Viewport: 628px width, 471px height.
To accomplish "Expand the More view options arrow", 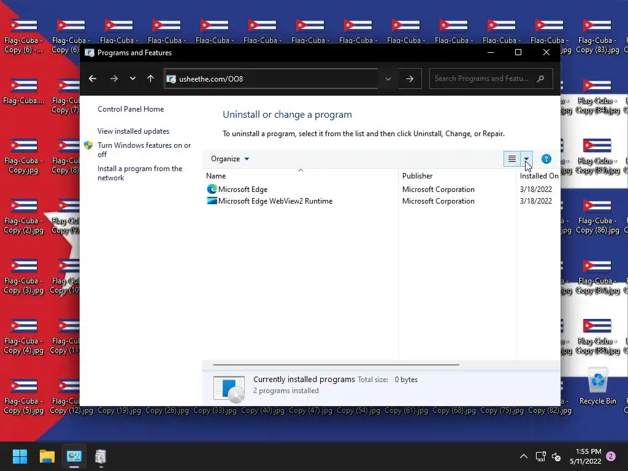I will [x=526, y=159].
